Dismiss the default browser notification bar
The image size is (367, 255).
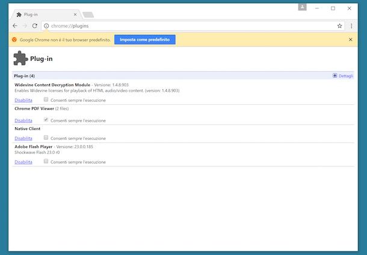click(351, 39)
